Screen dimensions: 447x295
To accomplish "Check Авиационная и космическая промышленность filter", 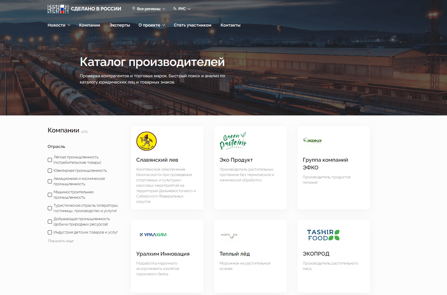I will pyautogui.click(x=50, y=181).
